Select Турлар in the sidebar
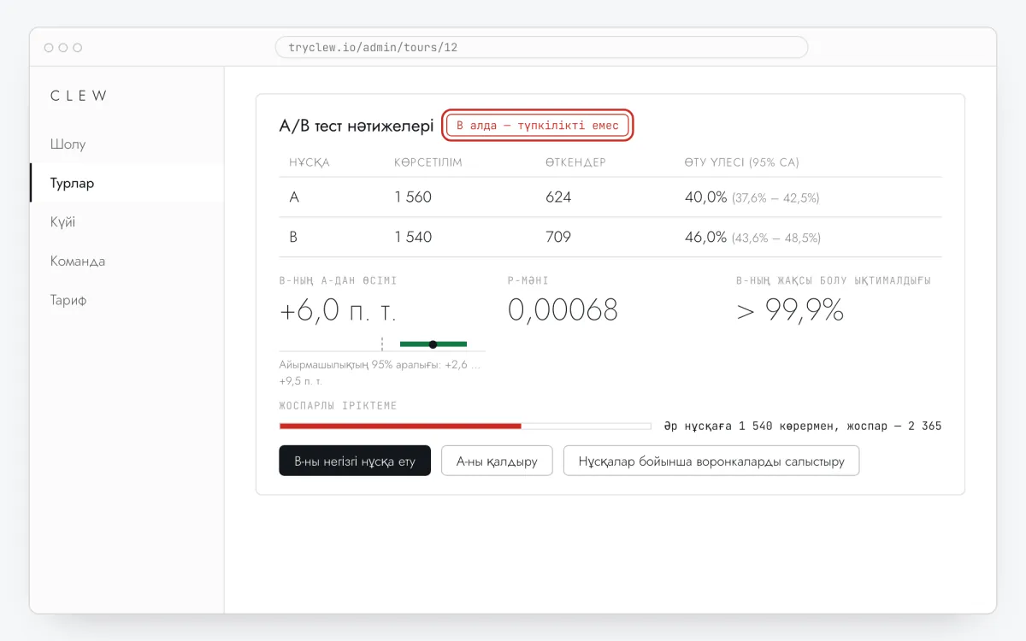Viewport: 1026px width, 641px height. (x=127, y=183)
